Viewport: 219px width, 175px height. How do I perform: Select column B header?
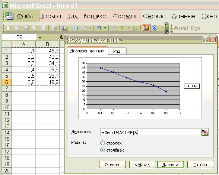pyautogui.click(x=48, y=44)
